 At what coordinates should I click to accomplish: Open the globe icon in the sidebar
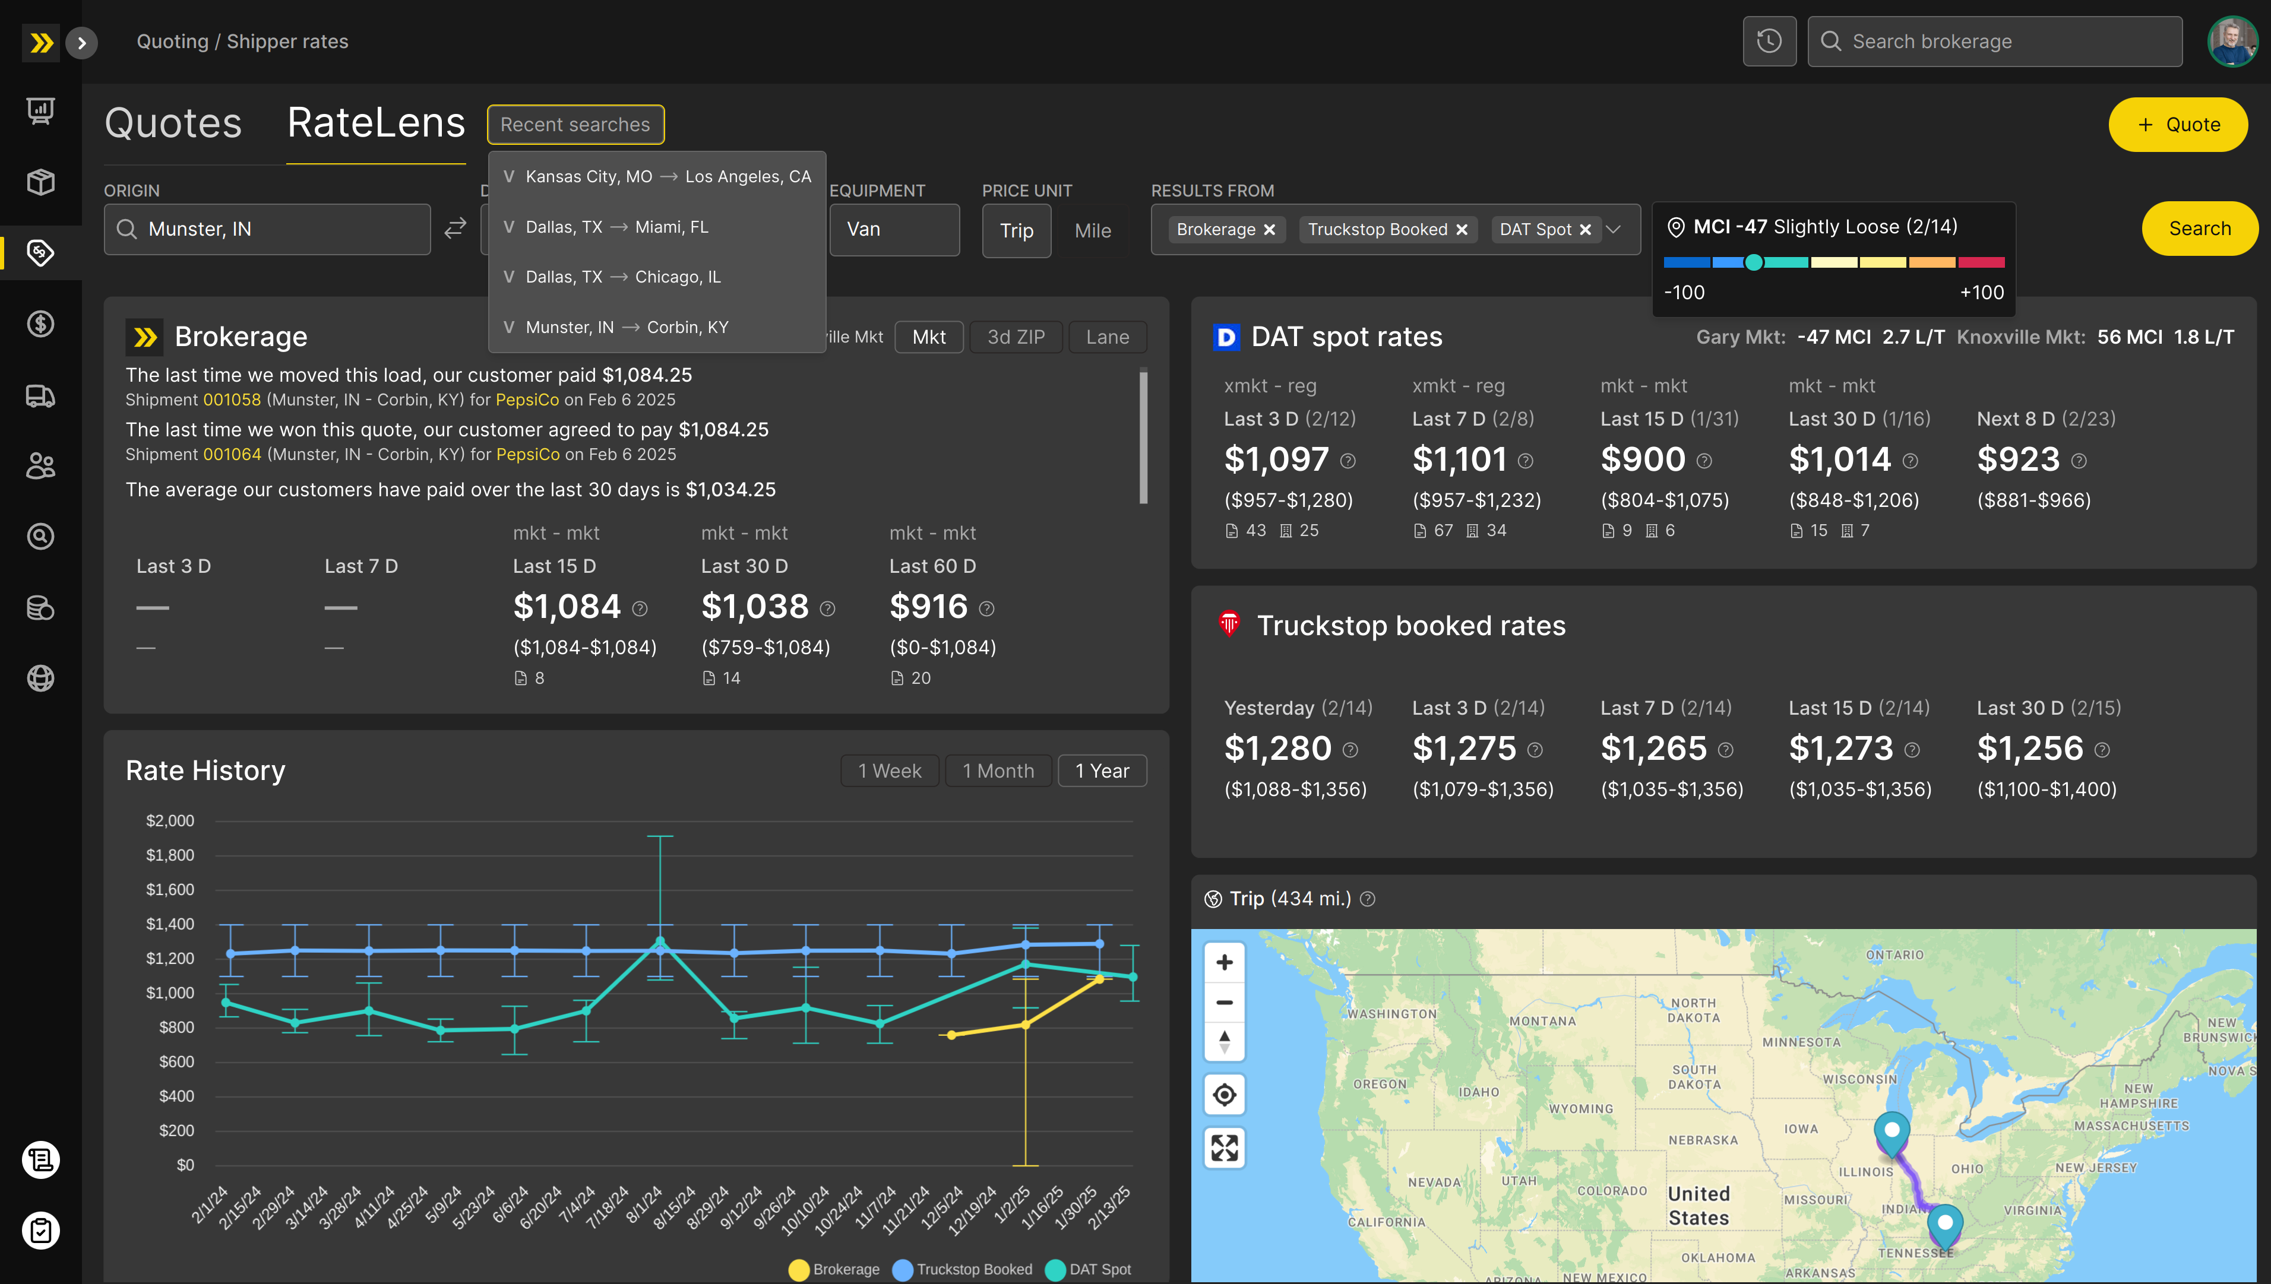pos(40,677)
